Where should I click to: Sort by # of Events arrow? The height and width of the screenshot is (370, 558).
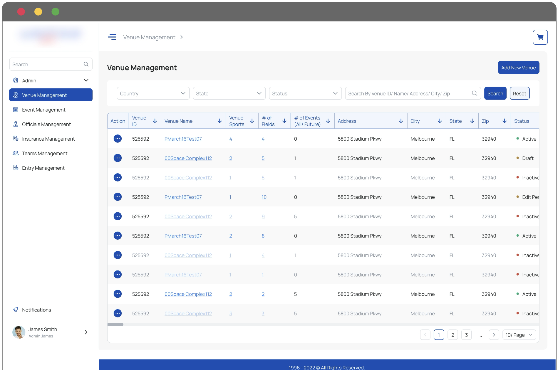[328, 121]
